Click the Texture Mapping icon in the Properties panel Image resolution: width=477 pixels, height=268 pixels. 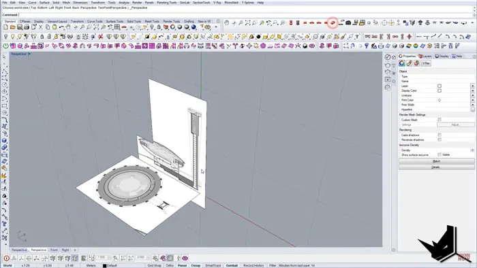416,63
